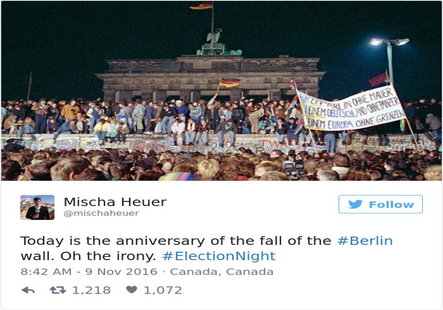Image resolution: width=443 pixels, height=310 pixels.
Task: Open the #ElectionNight hashtag link
Action: (219, 256)
